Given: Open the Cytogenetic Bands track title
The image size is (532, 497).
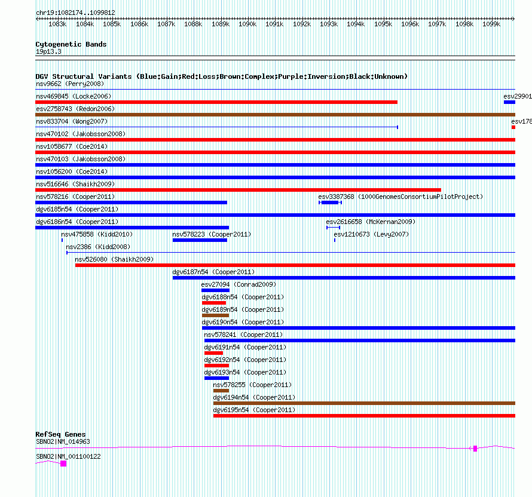Looking at the screenshot, I should pos(71,44).
